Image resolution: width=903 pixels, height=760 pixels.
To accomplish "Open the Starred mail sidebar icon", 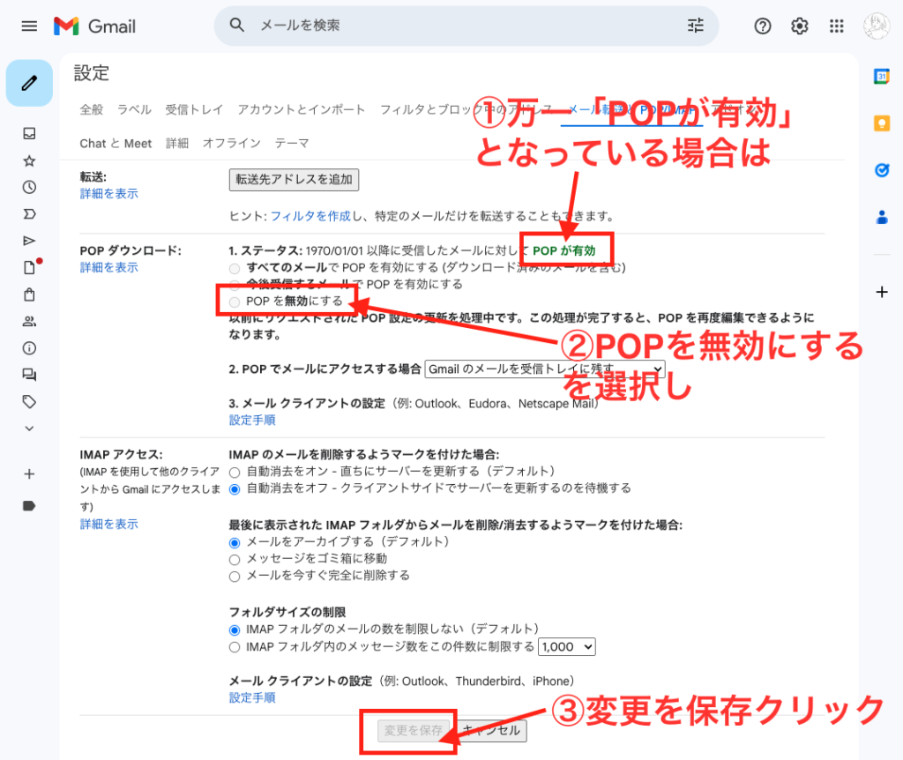I will tap(29, 160).
